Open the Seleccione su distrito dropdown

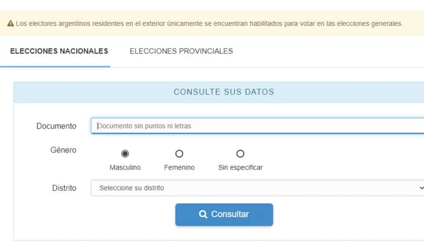(258, 188)
